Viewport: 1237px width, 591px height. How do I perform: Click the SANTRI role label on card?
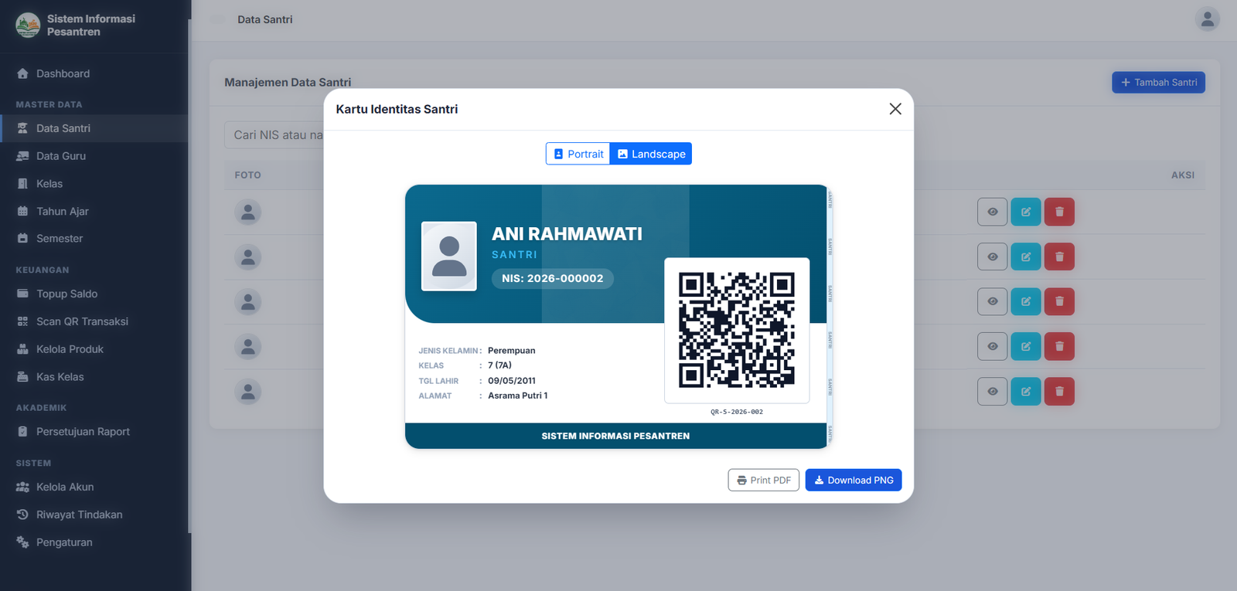(514, 255)
